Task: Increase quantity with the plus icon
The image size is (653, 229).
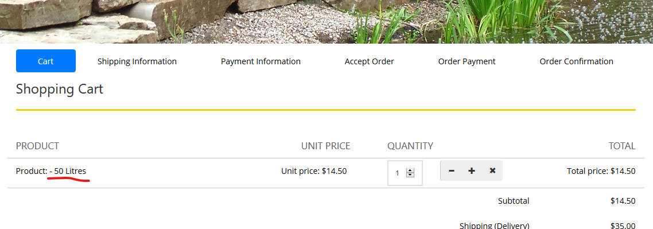Action: 472,170
